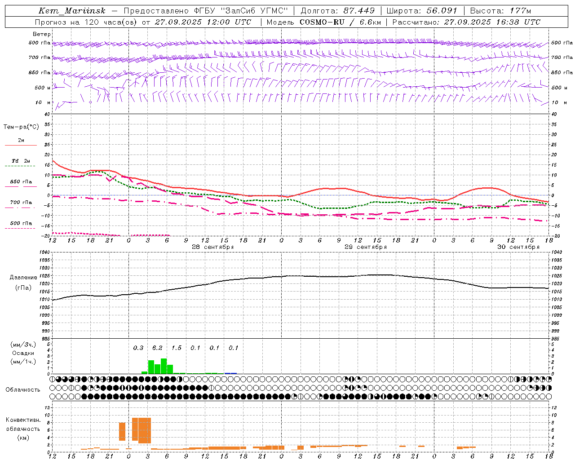This screenshot has height=460, width=575.
Task: Click the "Прогноз на 120 часа(ов)" forecast text
Action: [86, 22]
